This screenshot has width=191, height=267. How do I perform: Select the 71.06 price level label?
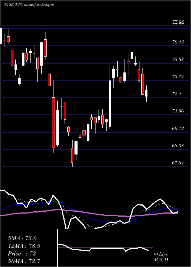point(178,111)
